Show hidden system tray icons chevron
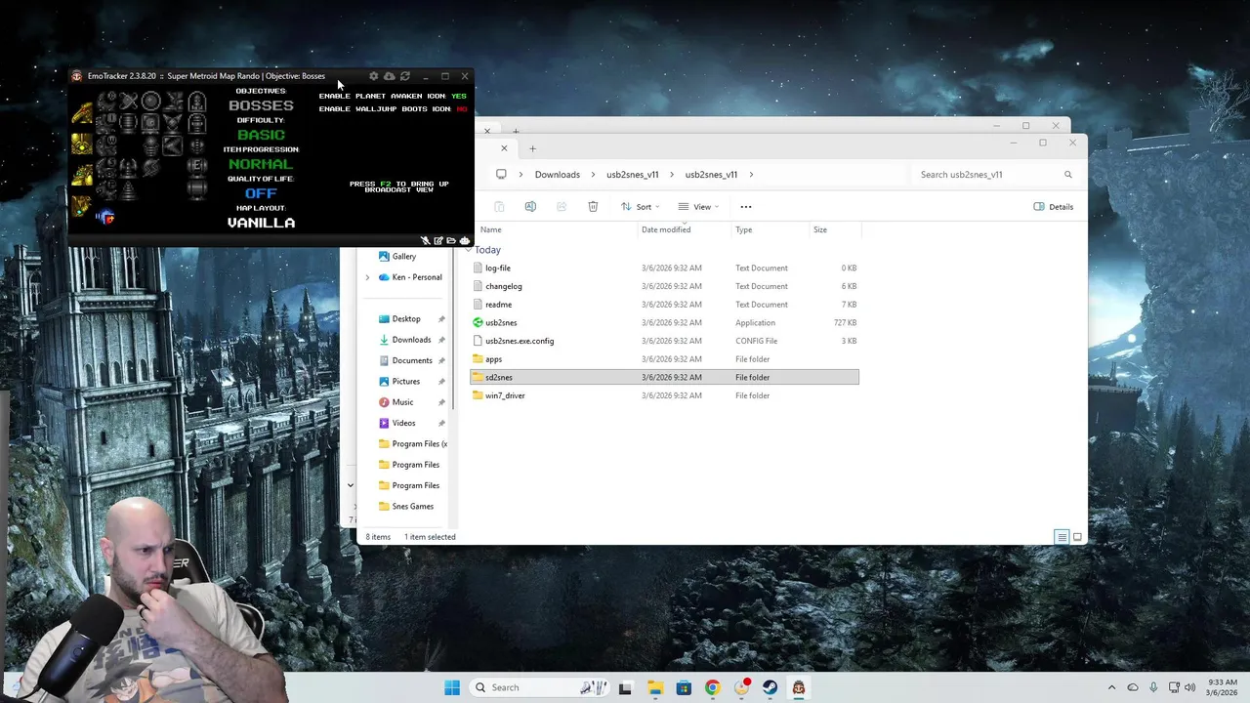The image size is (1250, 703). click(1113, 687)
